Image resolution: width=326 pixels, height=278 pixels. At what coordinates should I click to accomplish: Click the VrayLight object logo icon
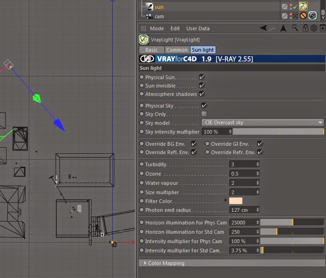click(143, 40)
